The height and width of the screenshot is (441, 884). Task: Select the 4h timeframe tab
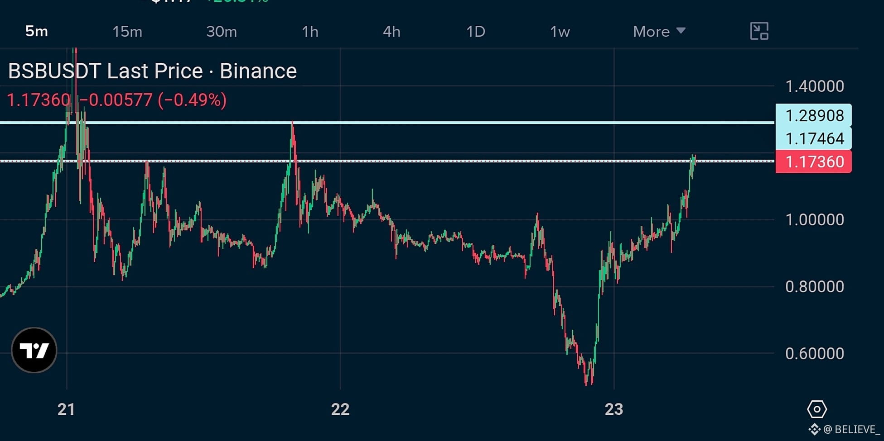click(391, 31)
